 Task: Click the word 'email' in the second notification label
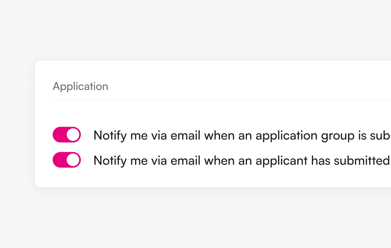(x=185, y=161)
